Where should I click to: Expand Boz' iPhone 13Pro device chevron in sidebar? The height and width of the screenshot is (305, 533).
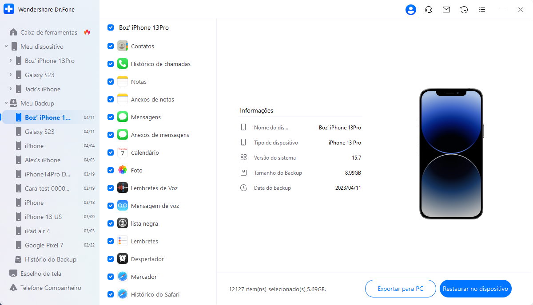pyautogui.click(x=11, y=61)
